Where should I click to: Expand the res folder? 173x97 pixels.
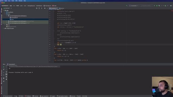point(5,25)
